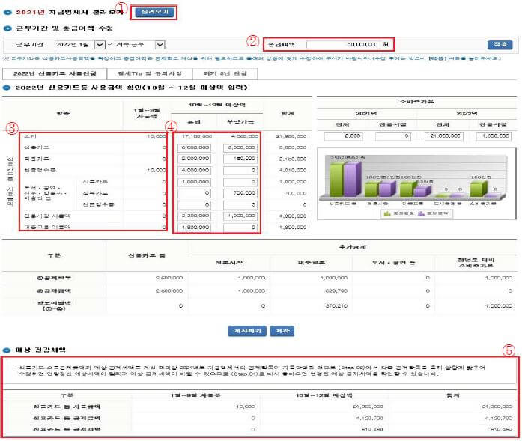
Task: Click 2022년 전통시장 소비증가분 field showing 4,300,000
Action: pos(494,136)
